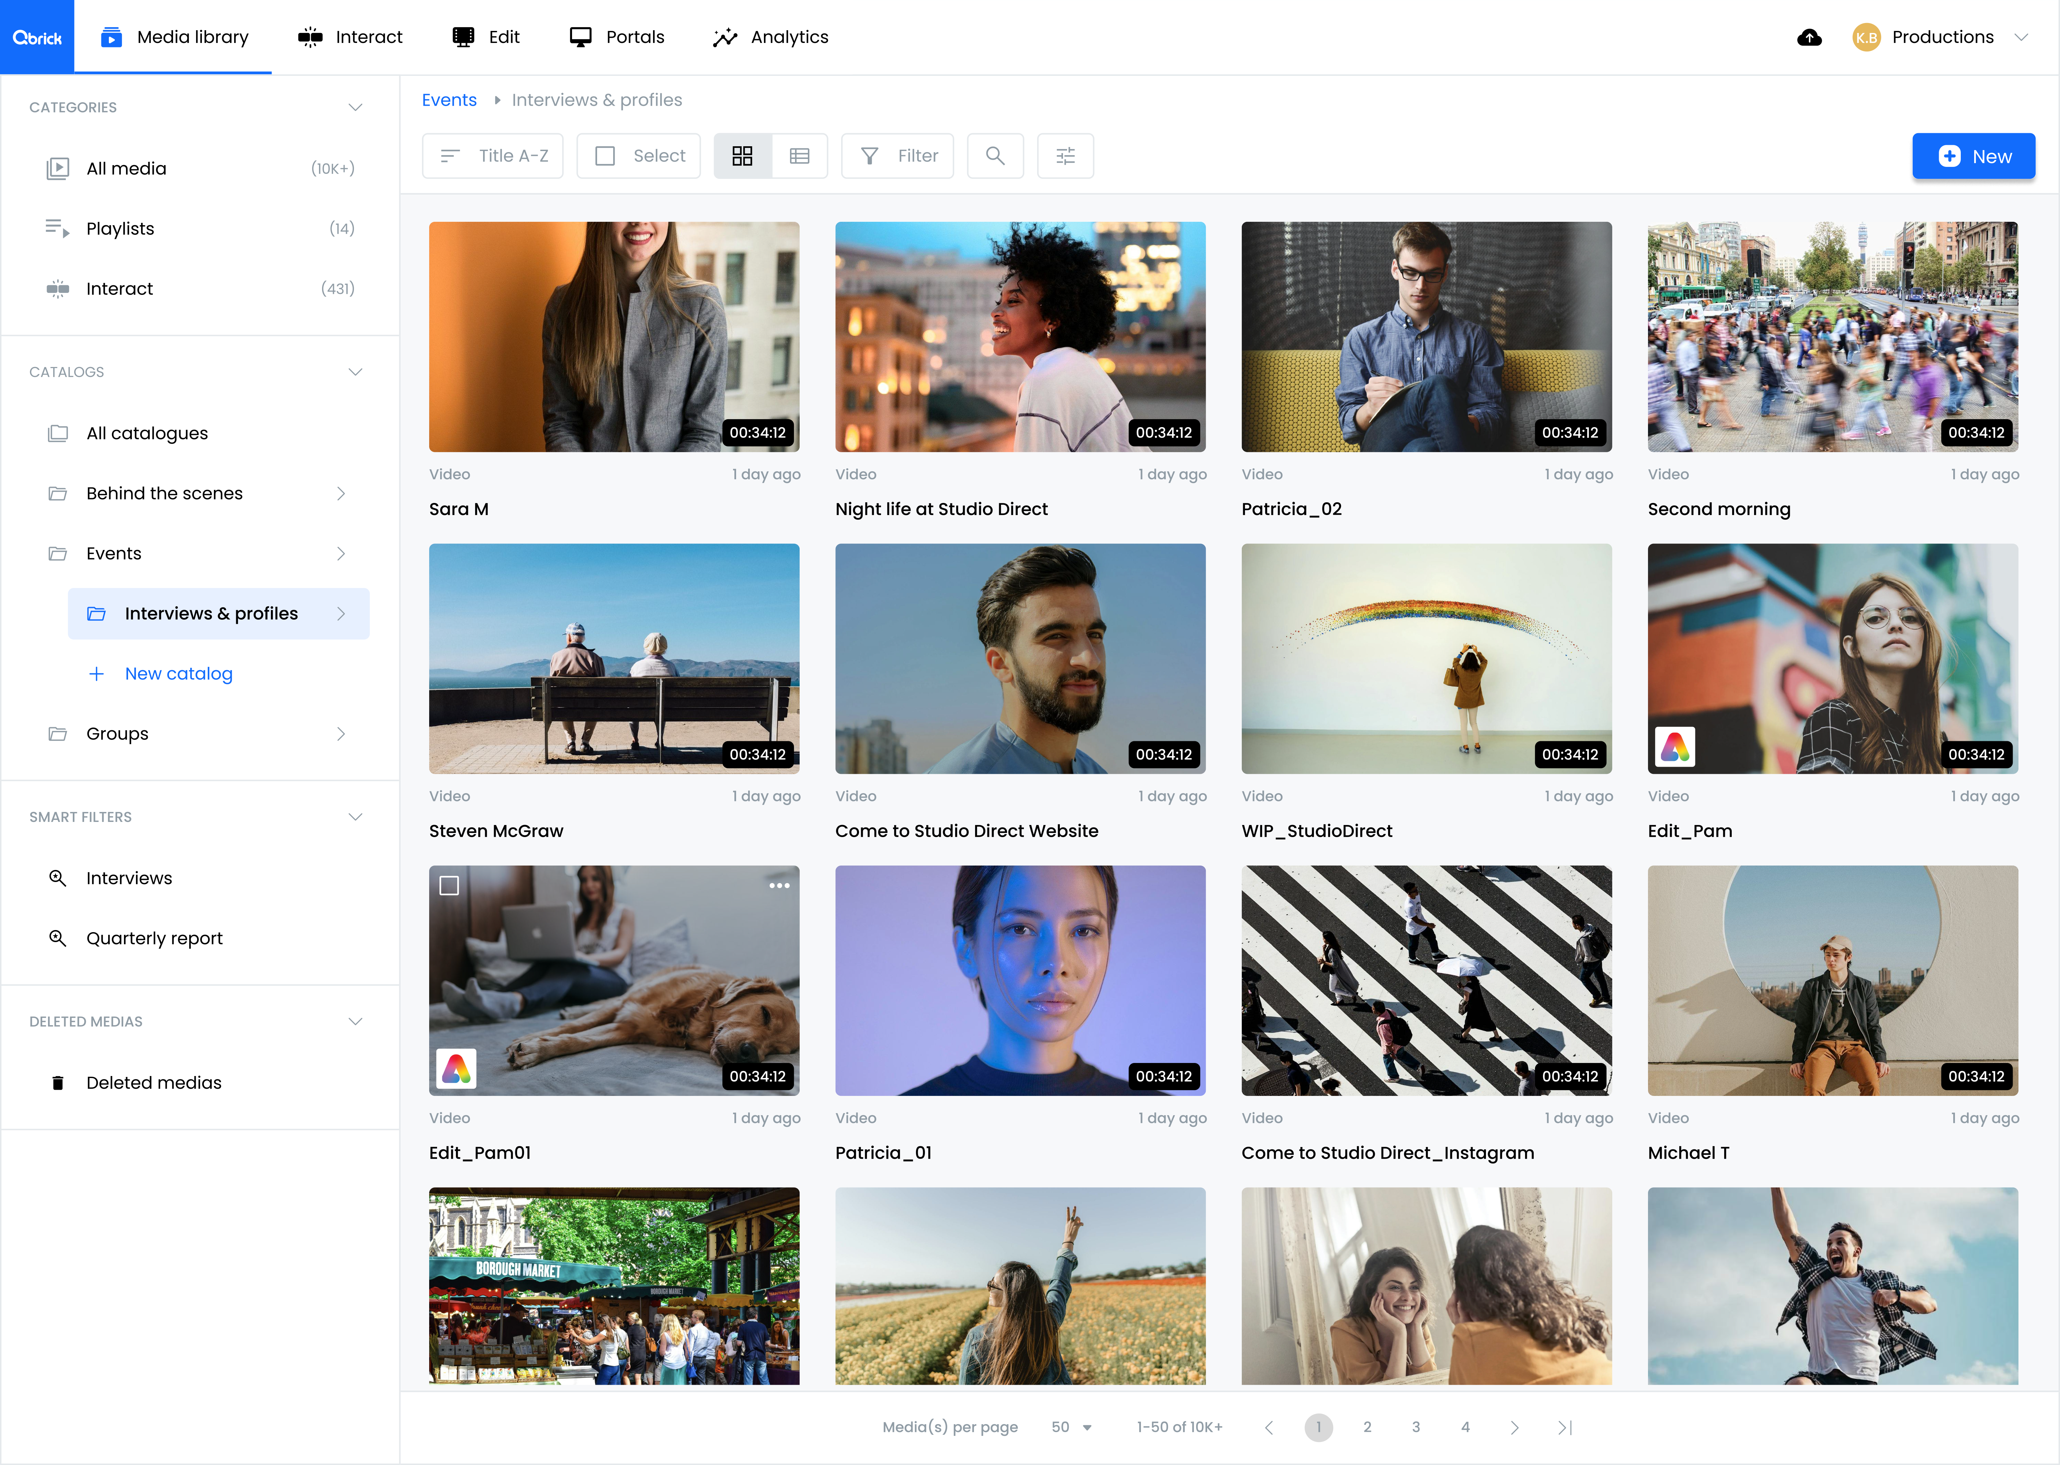The image size is (2060, 1465).
Task: Open display settings sliders icon
Action: [1065, 156]
